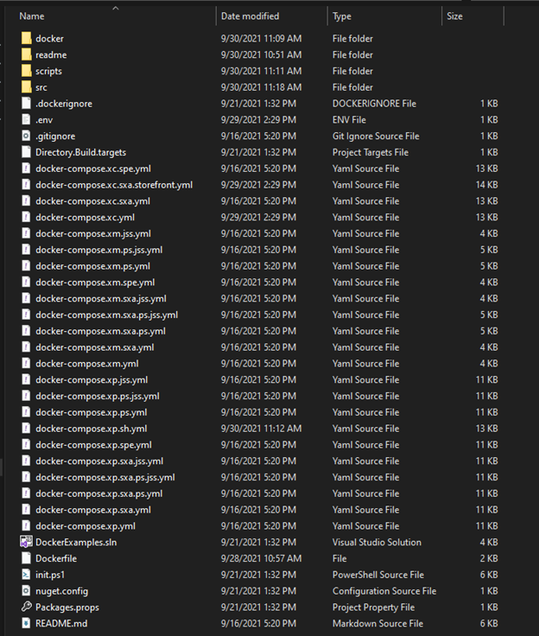Click the docker-compose.xm.jss.yml file icon
Screen dimensions: 539x636
27,233
